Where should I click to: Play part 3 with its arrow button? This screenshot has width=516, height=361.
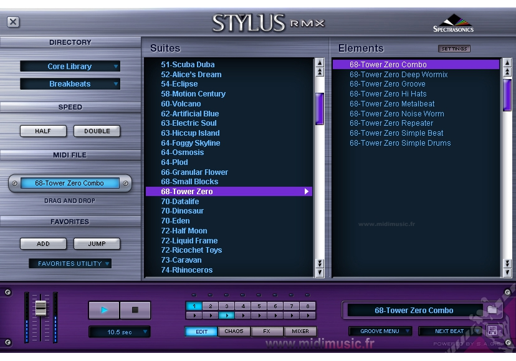[x=227, y=316]
